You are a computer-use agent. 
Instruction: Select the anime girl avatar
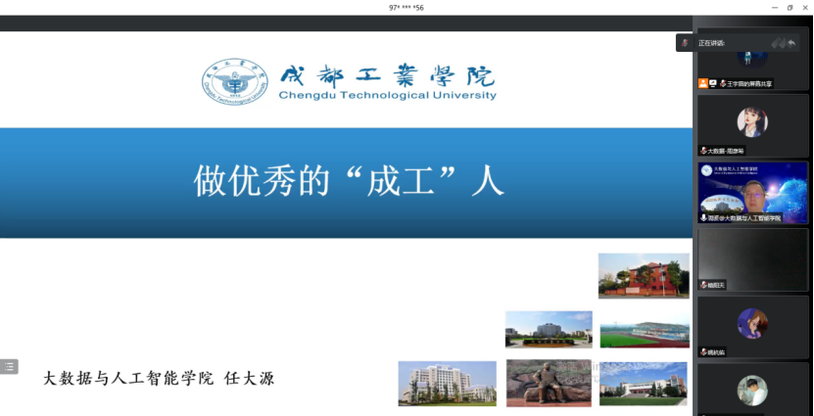[x=752, y=122]
